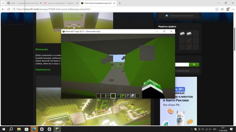Image resolution: width=236 pixels, height=132 pixels.
Task: Open the taskbar clock and date
Action: [x=223, y=129]
